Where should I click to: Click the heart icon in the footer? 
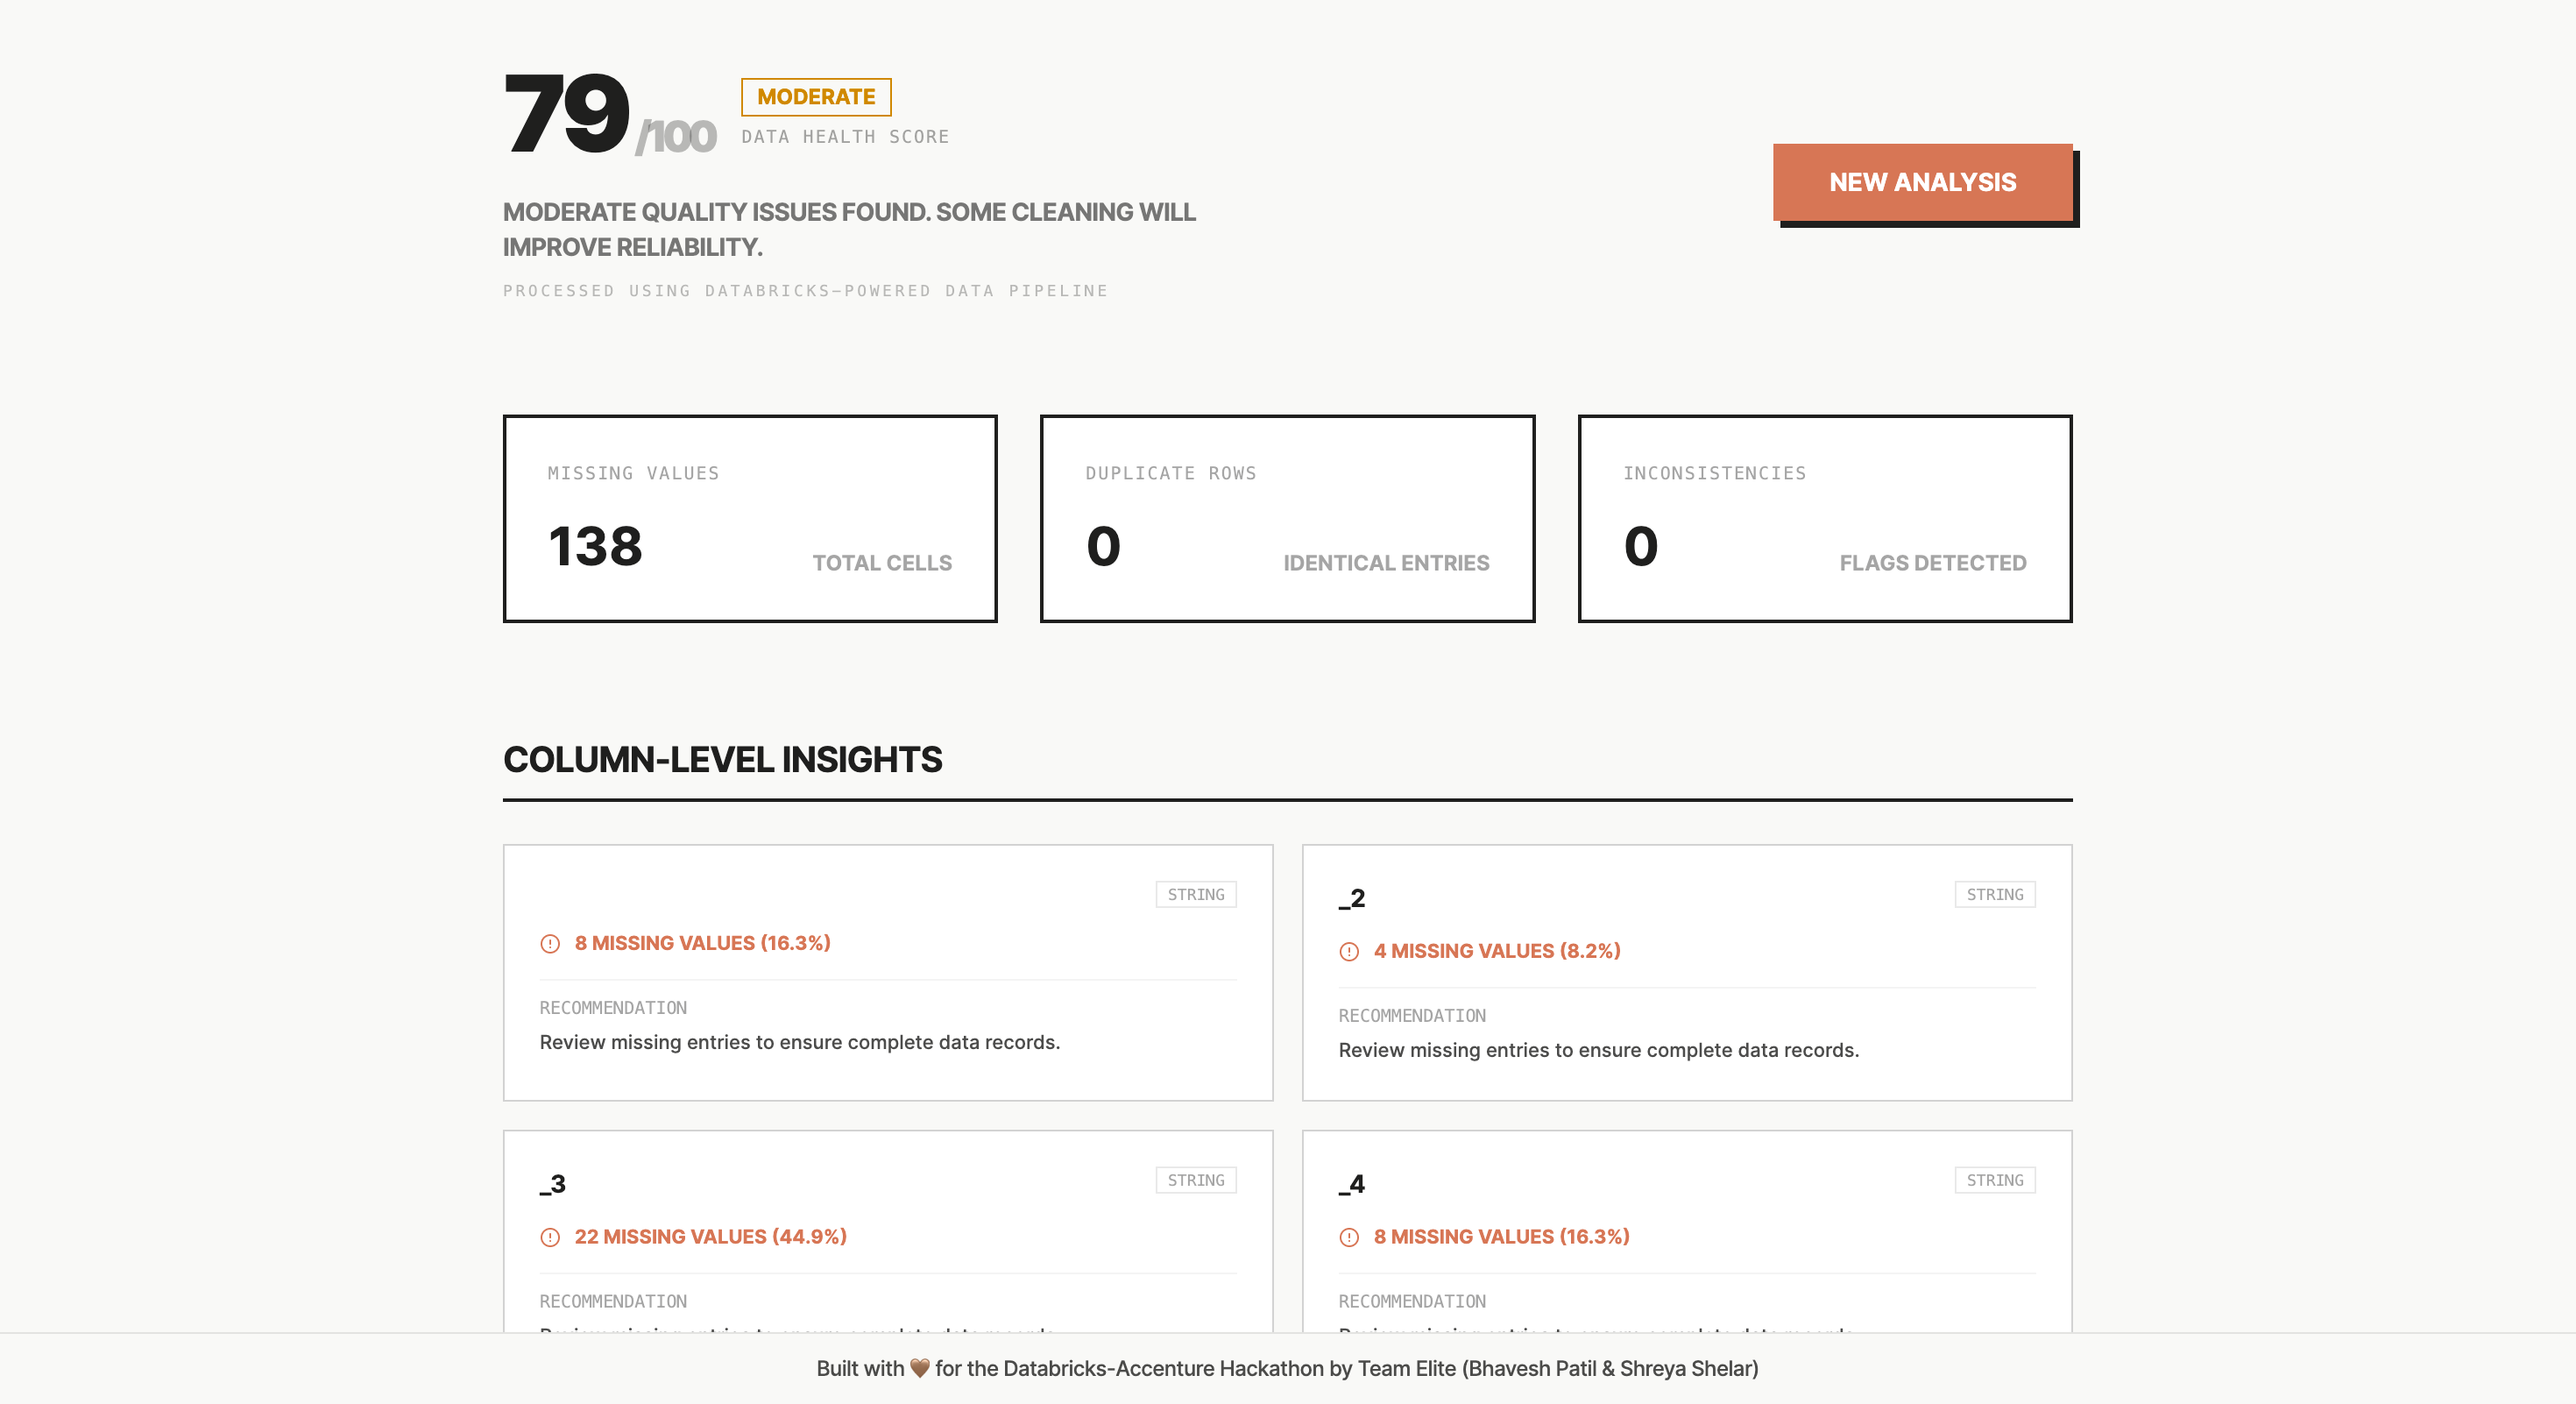tap(919, 1368)
